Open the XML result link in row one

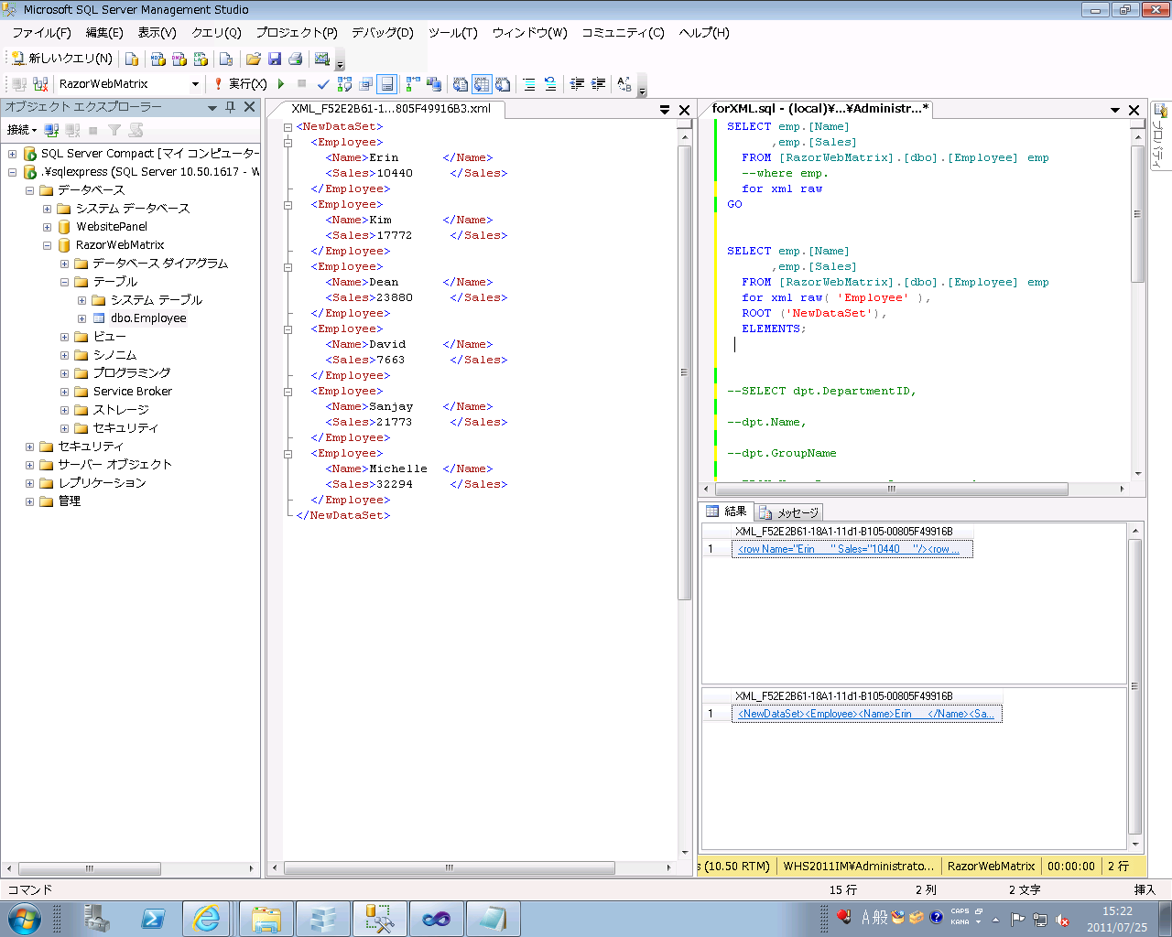[x=852, y=548]
